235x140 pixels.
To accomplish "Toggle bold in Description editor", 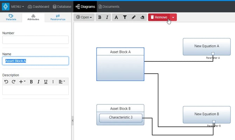I will [31, 82].
